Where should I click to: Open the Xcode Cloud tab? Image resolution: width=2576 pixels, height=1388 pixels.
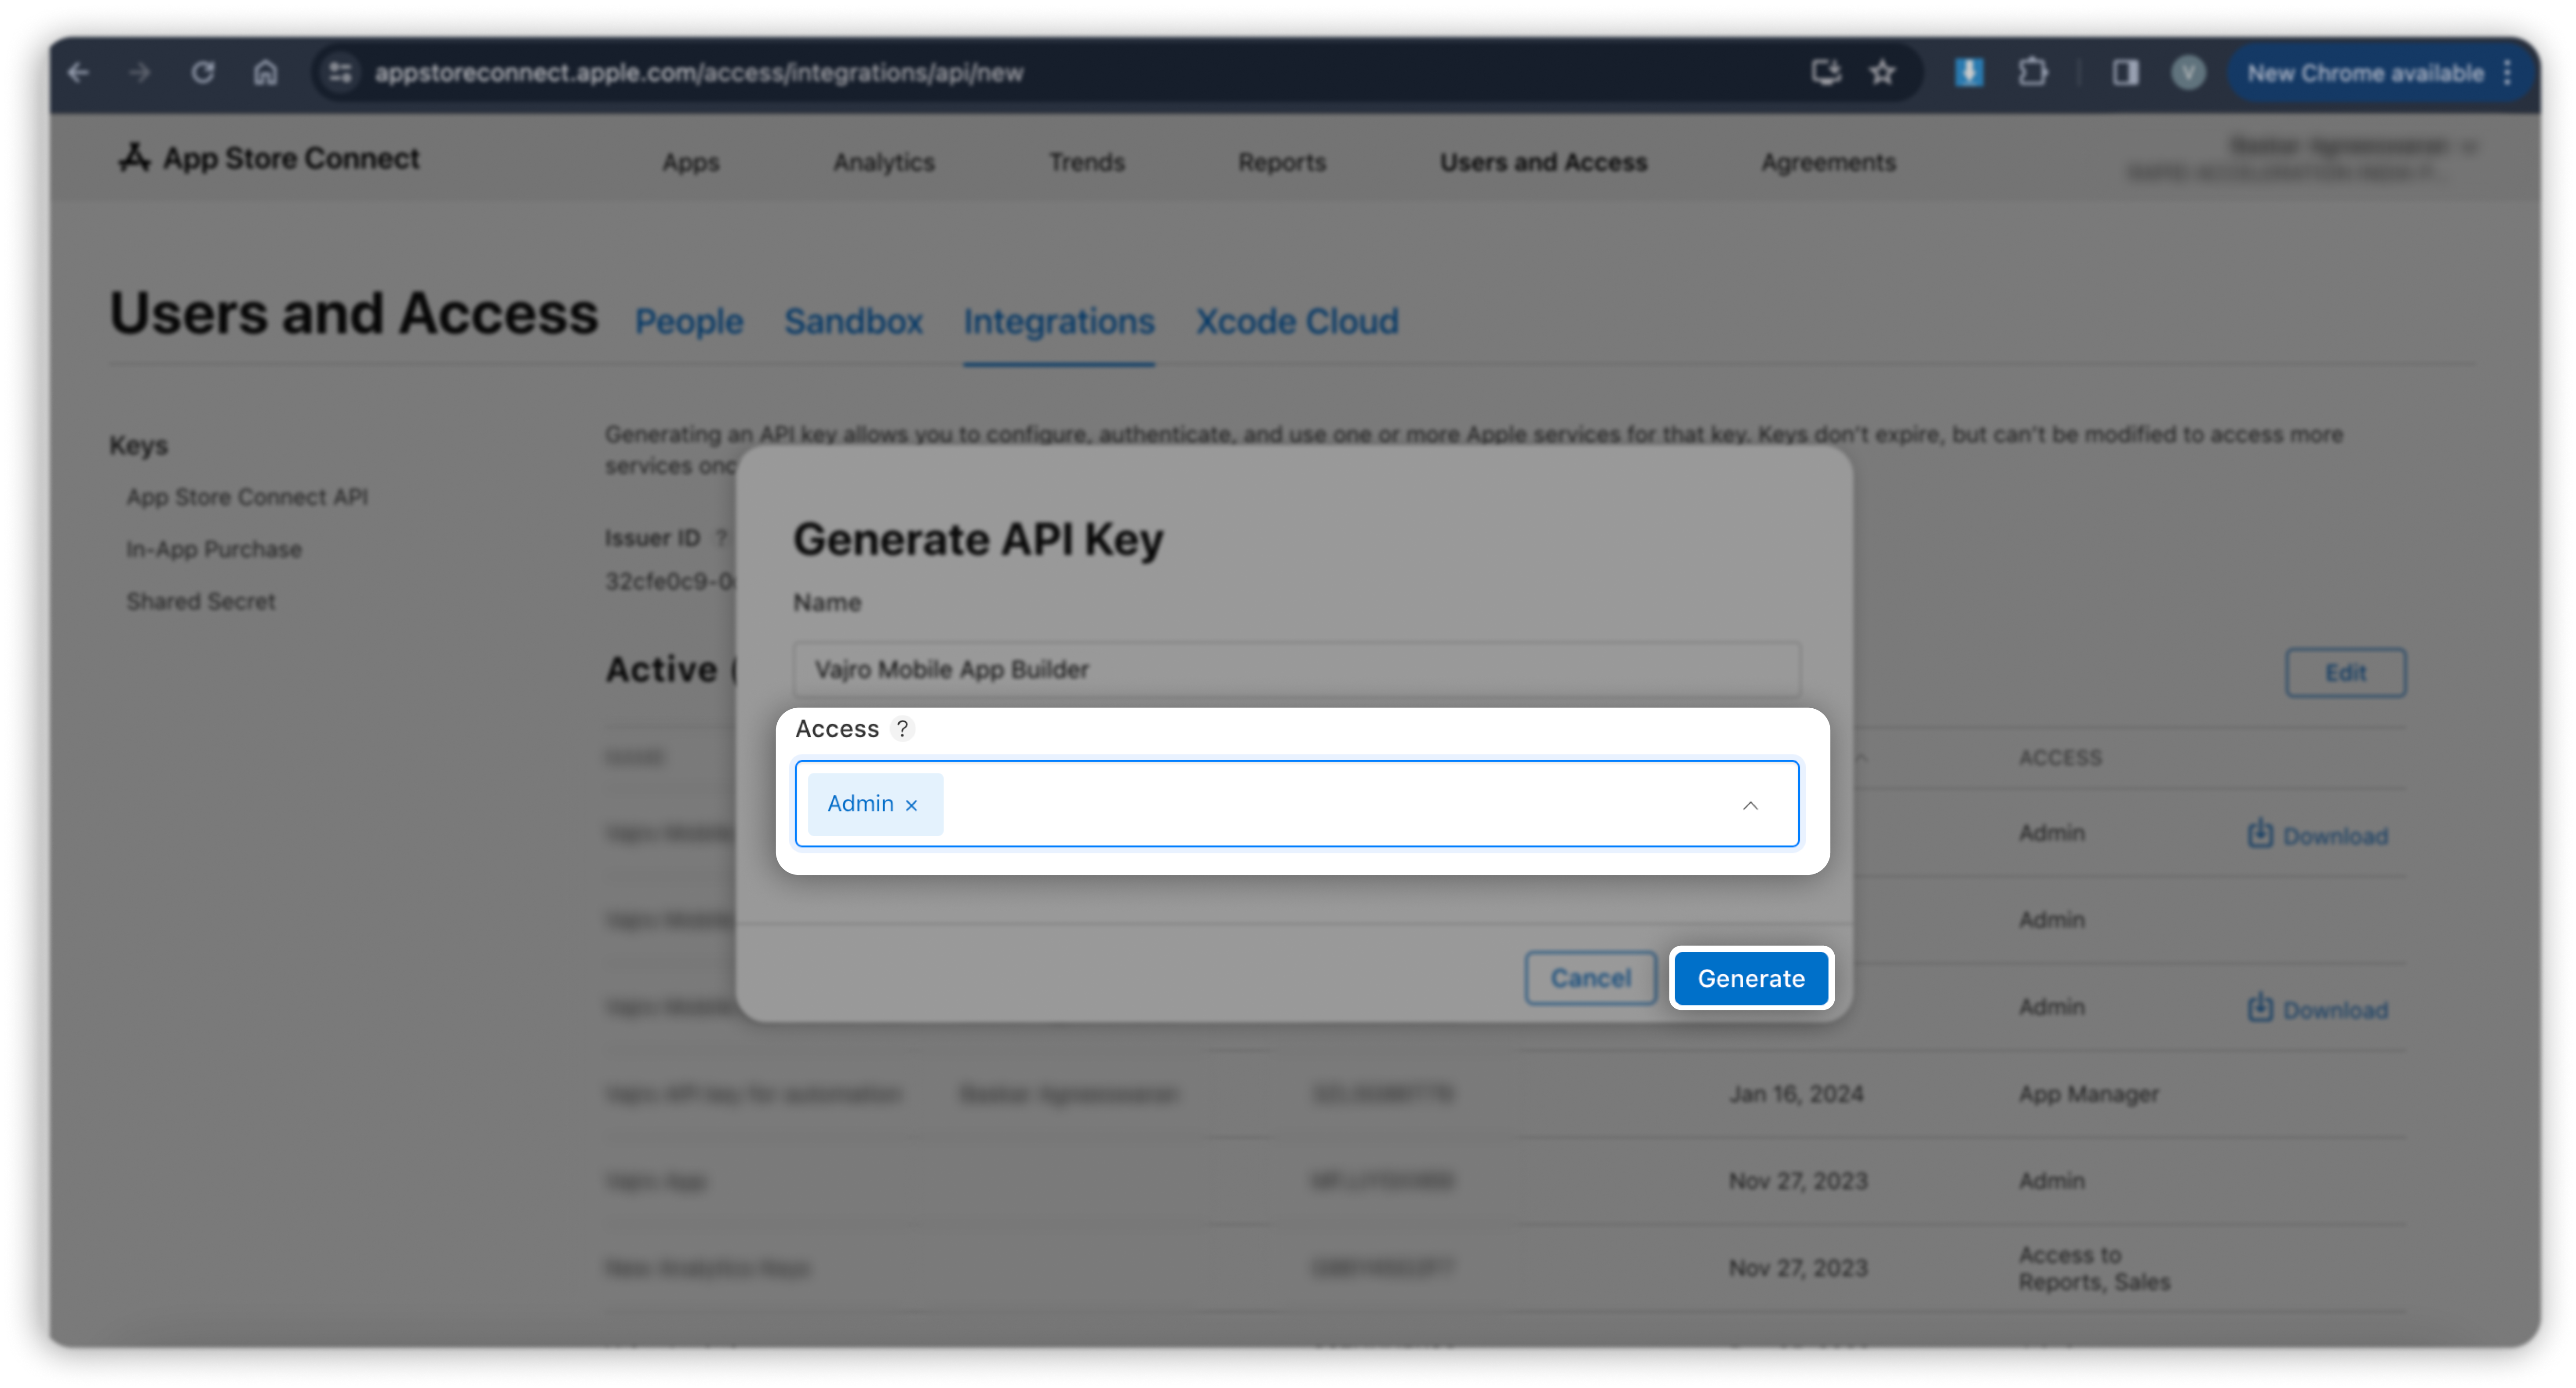click(x=1297, y=321)
